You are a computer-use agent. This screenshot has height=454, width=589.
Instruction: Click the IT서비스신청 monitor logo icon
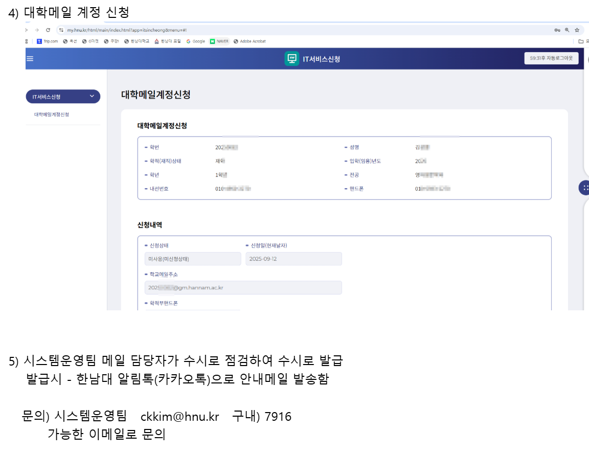pyautogui.click(x=291, y=59)
